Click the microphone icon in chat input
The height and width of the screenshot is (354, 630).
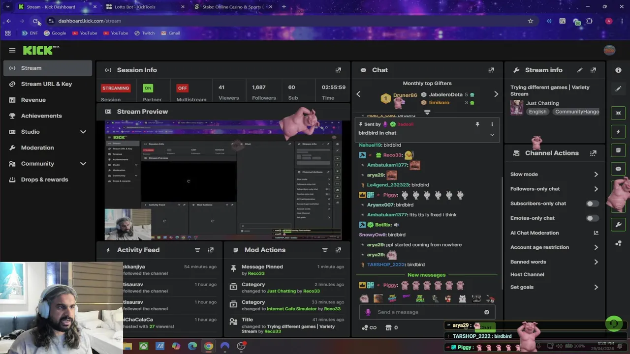[x=368, y=312]
